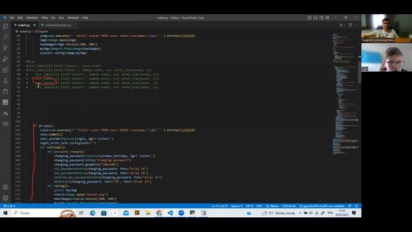Open the Go menu
Viewport: 412px width, 232px height.
(x=53, y=17)
